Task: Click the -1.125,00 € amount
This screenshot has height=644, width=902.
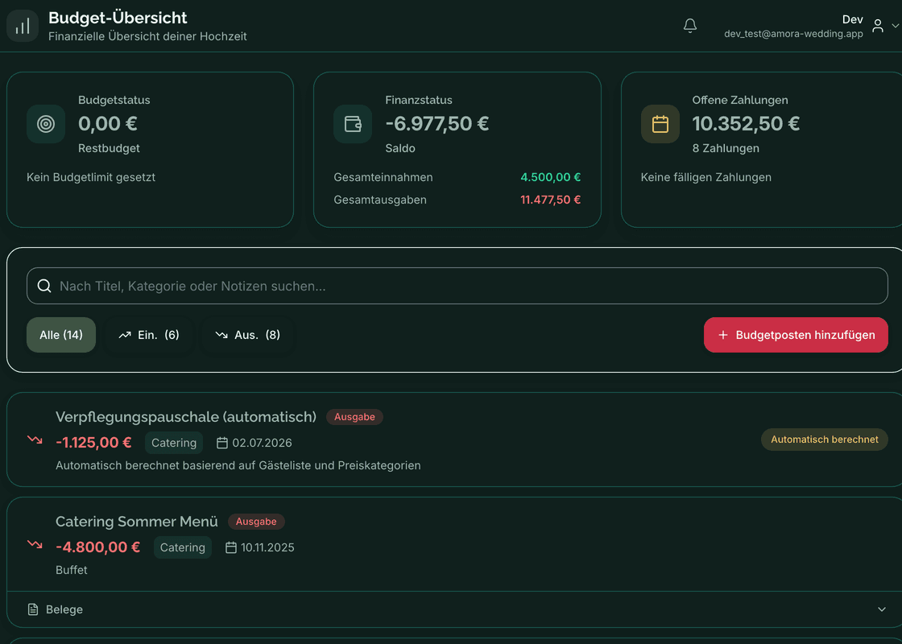Action: click(93, 443)
